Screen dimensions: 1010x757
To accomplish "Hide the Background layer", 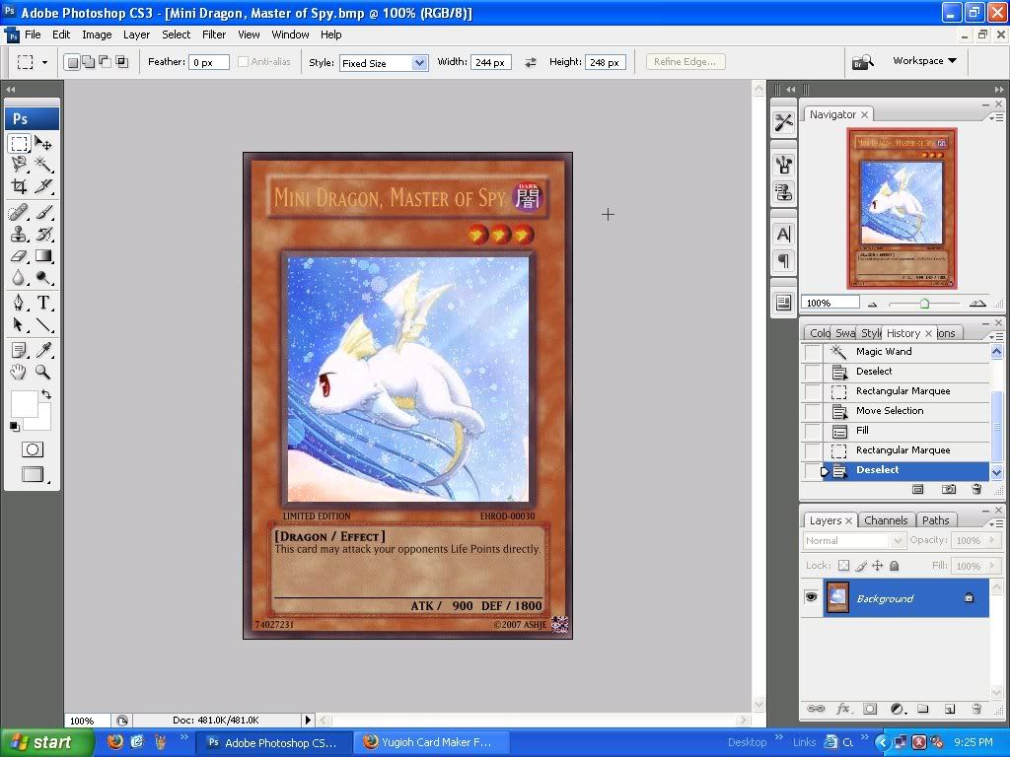I will 811,597.
